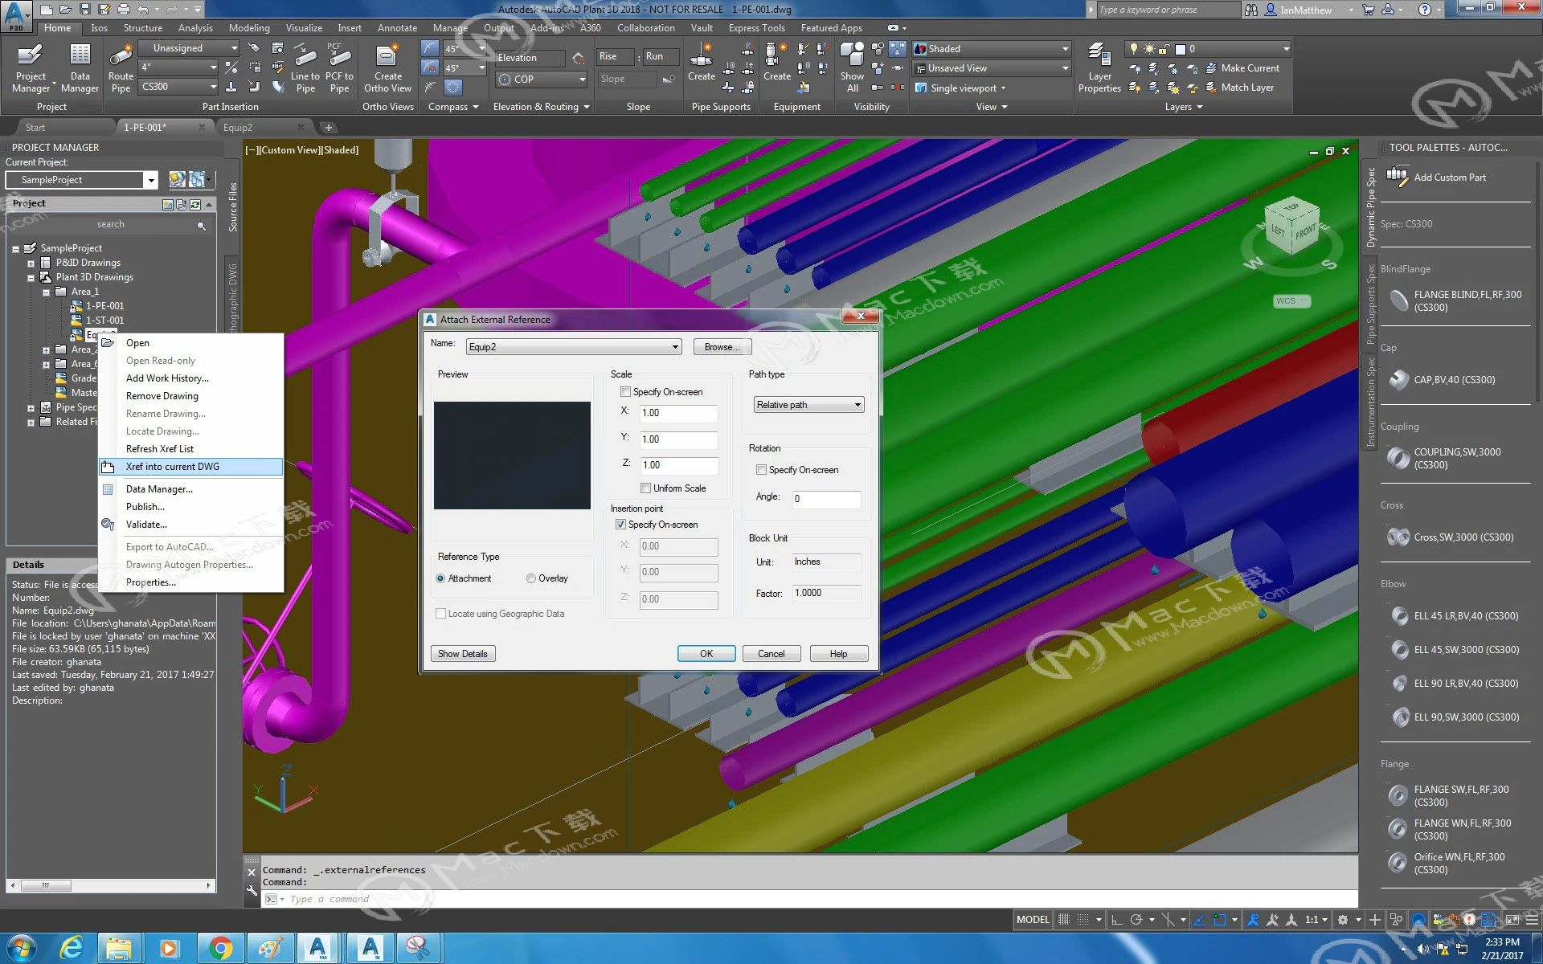The width and height of the screenshot is (1543, 964).
Task: Pick Cross,SW,3000 palette part
Action: [x=1451, y=537]
